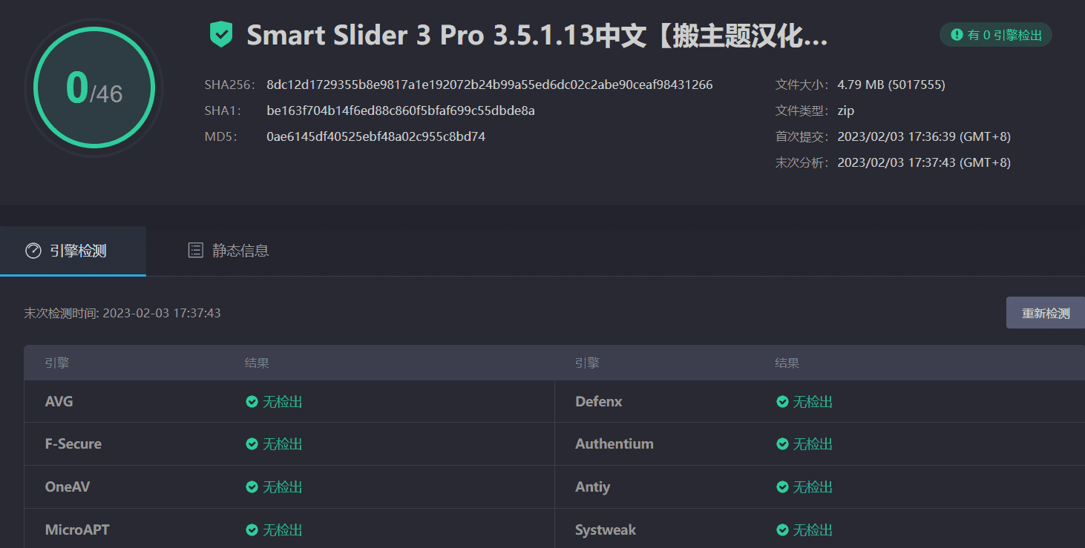Viewport: 1085px width, 548px height.
Task: Click the Smart Slider 3 Pro file title
Action: (537, 35)
